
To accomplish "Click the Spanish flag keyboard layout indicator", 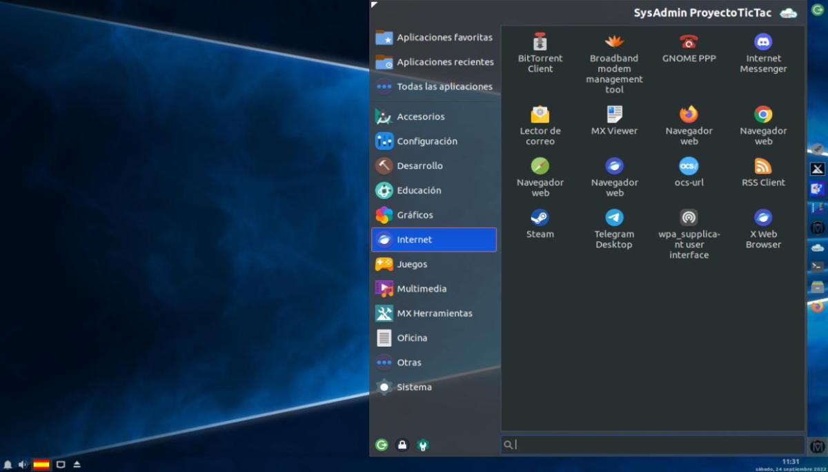I will click(x=41, y=464).
